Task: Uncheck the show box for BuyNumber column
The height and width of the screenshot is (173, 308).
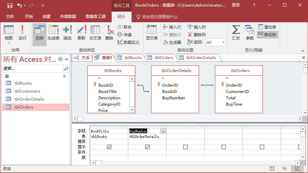Action: (x=147, y=147)
